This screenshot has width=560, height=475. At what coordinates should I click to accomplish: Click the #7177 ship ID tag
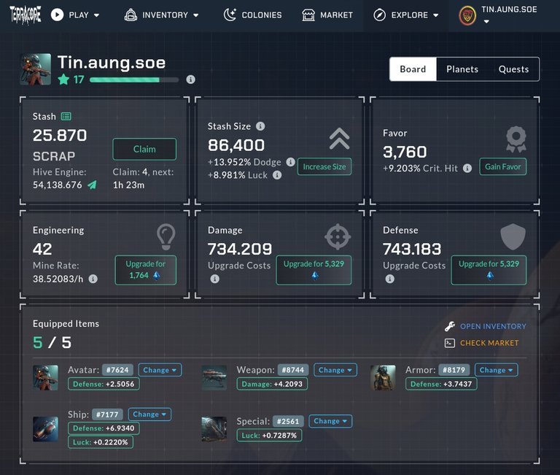coord(107,414)
